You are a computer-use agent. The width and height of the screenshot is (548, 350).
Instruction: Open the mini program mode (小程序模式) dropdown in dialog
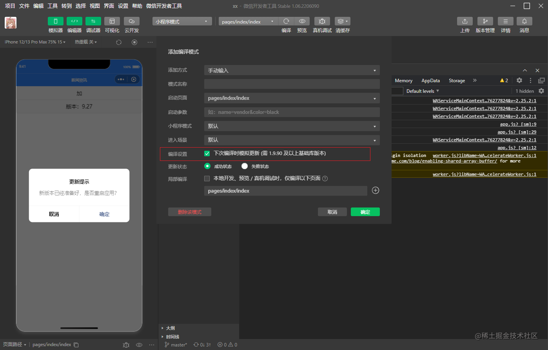tap(292, 126)
